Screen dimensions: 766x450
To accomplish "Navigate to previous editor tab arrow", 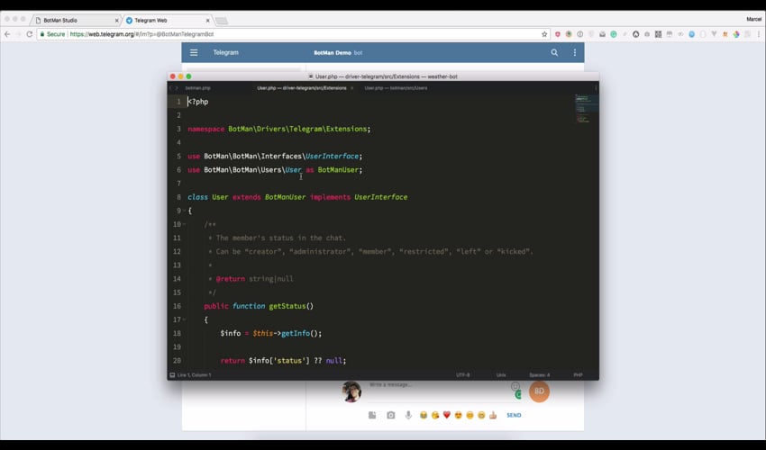I will point(171,88).
